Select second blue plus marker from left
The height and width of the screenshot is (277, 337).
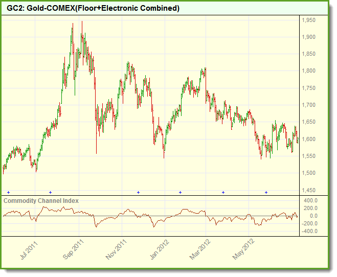(50, 192)
